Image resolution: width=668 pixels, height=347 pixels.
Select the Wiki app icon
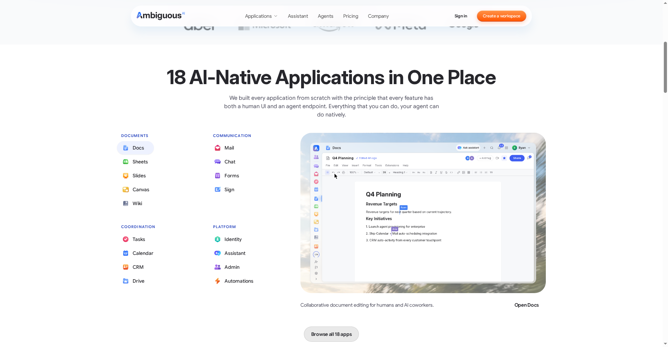[126, 203]
